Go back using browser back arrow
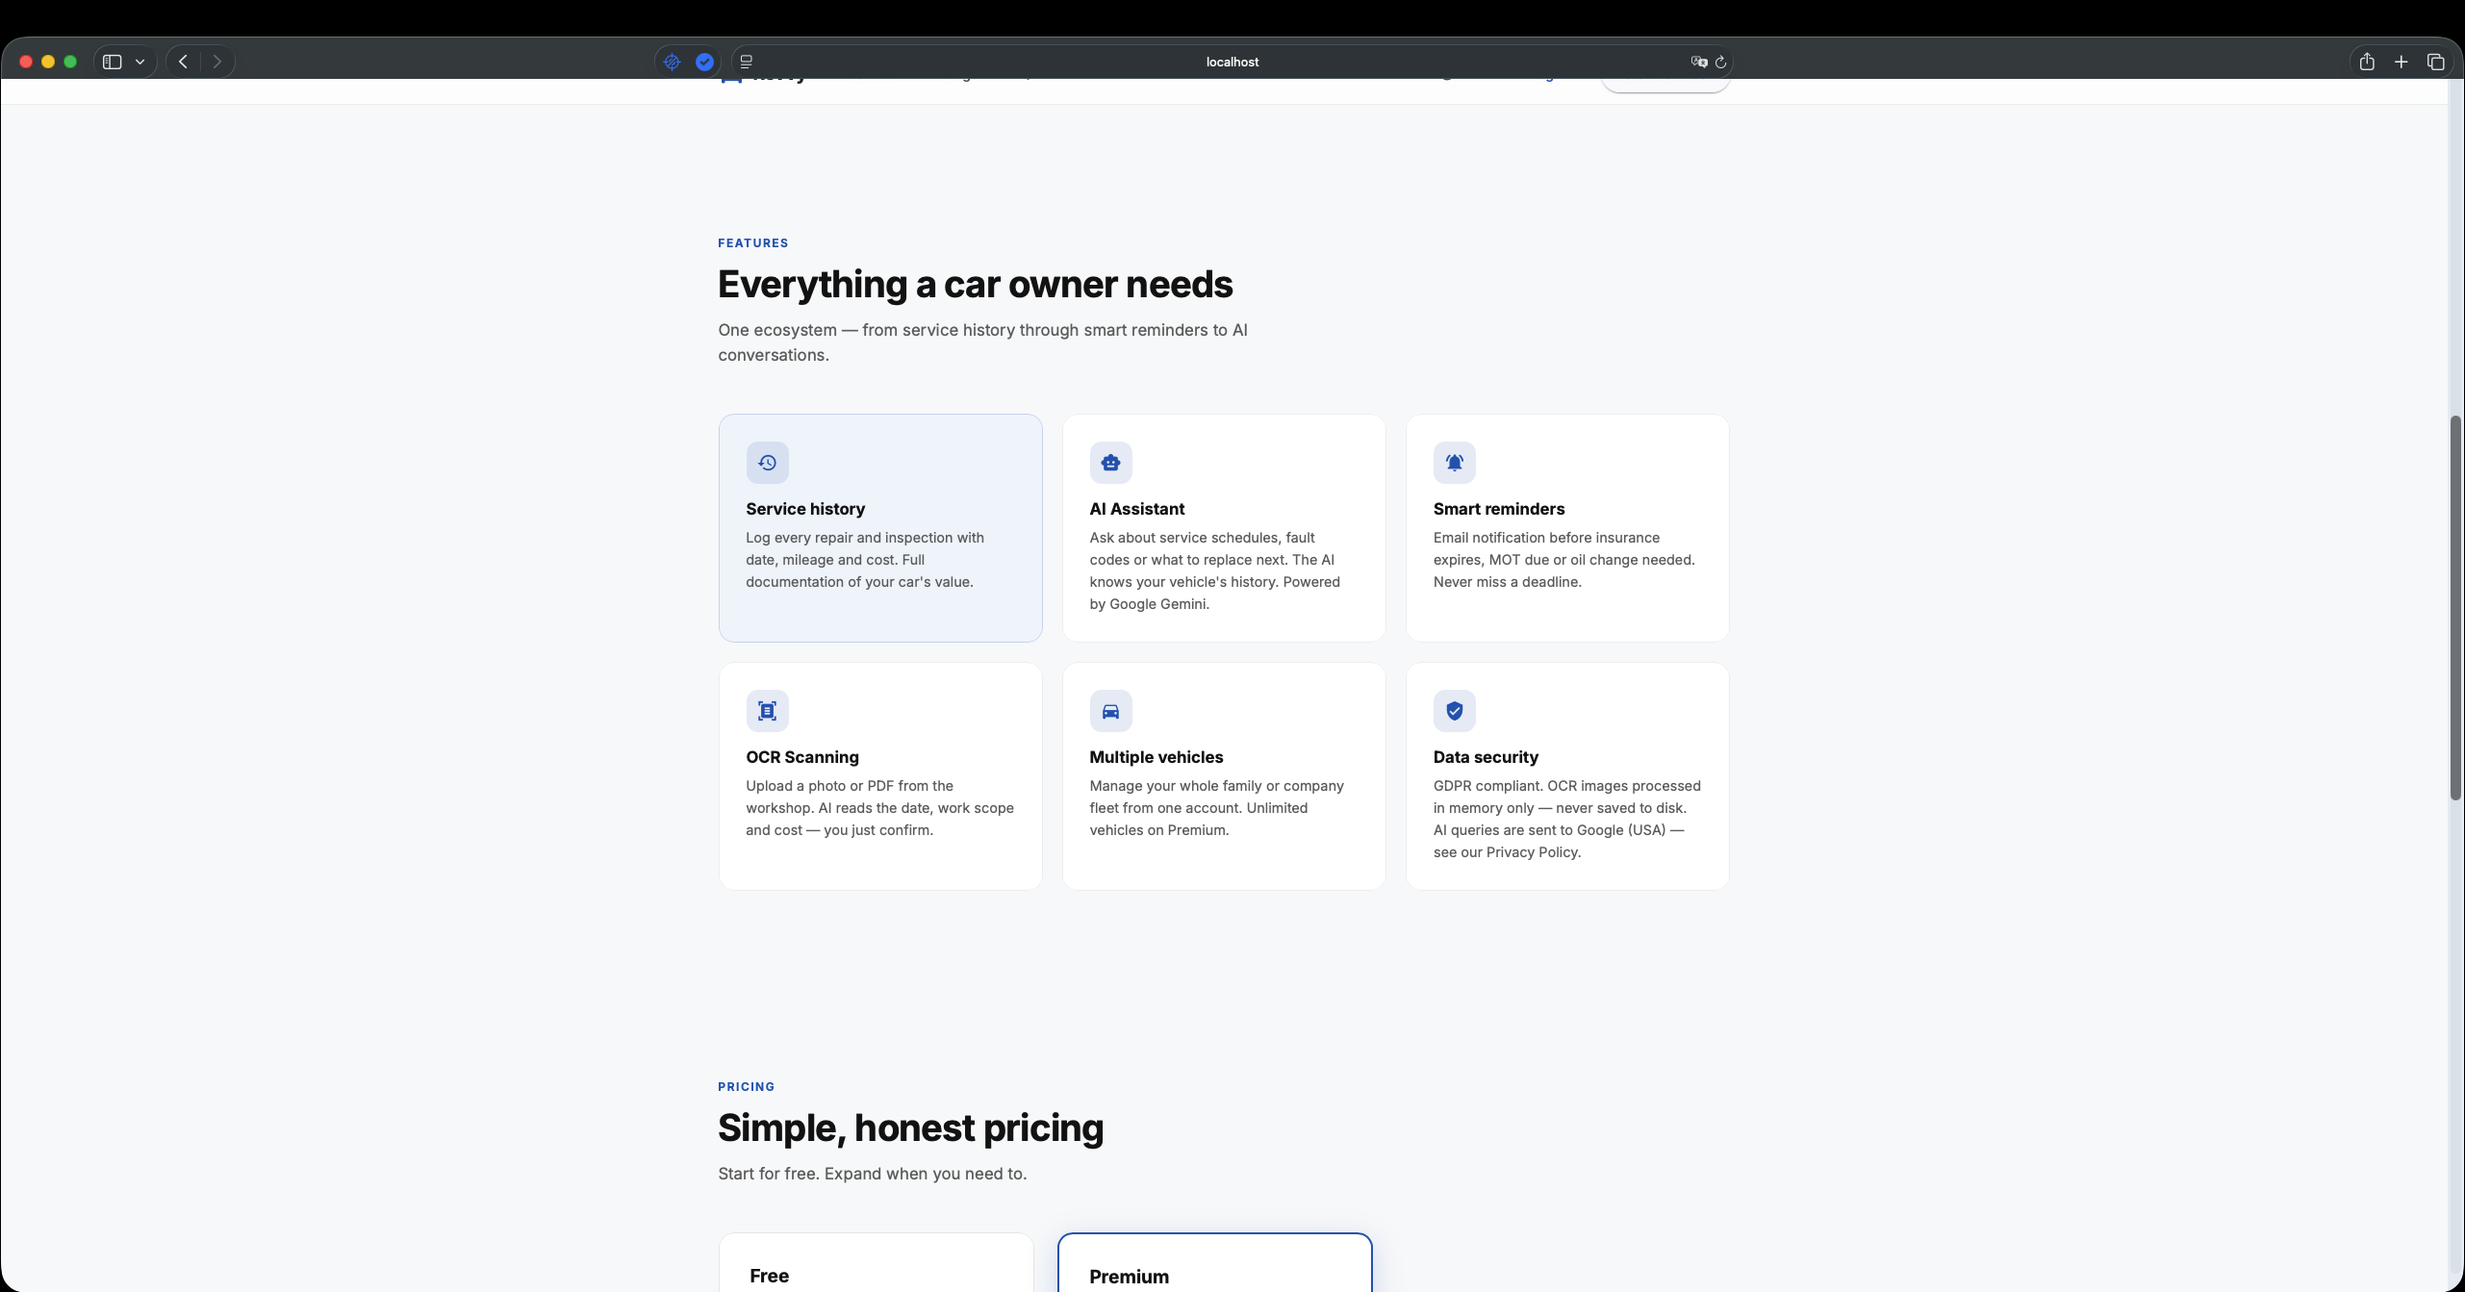2465x1292 pixels. (183, 62)
